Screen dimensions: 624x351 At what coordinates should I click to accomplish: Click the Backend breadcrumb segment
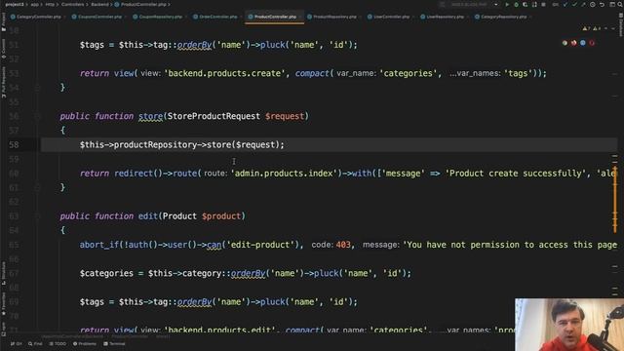point(99,4)
